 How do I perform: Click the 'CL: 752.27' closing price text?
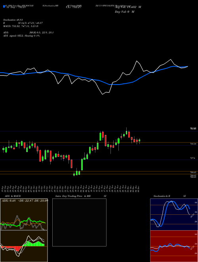[x=74, y=8]
